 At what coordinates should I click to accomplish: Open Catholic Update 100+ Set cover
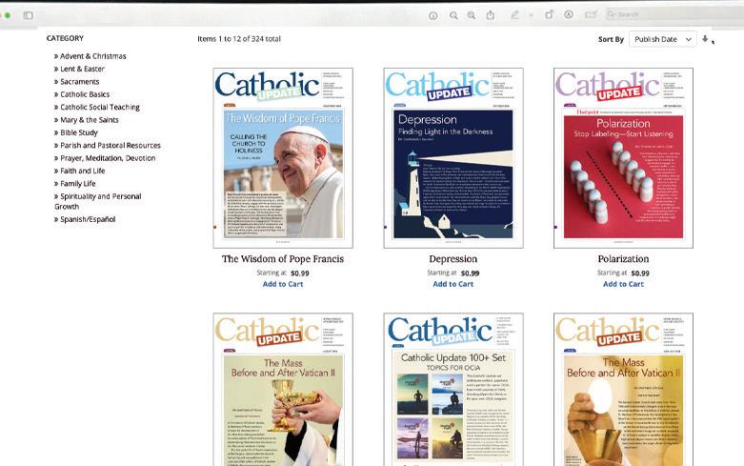pyautogui.click(x=453, y=389)
